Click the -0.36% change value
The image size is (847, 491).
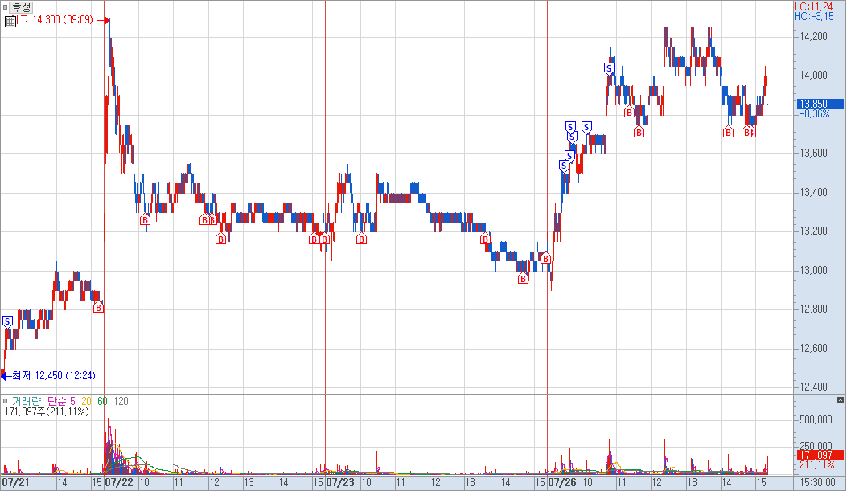tap(814, 114)
